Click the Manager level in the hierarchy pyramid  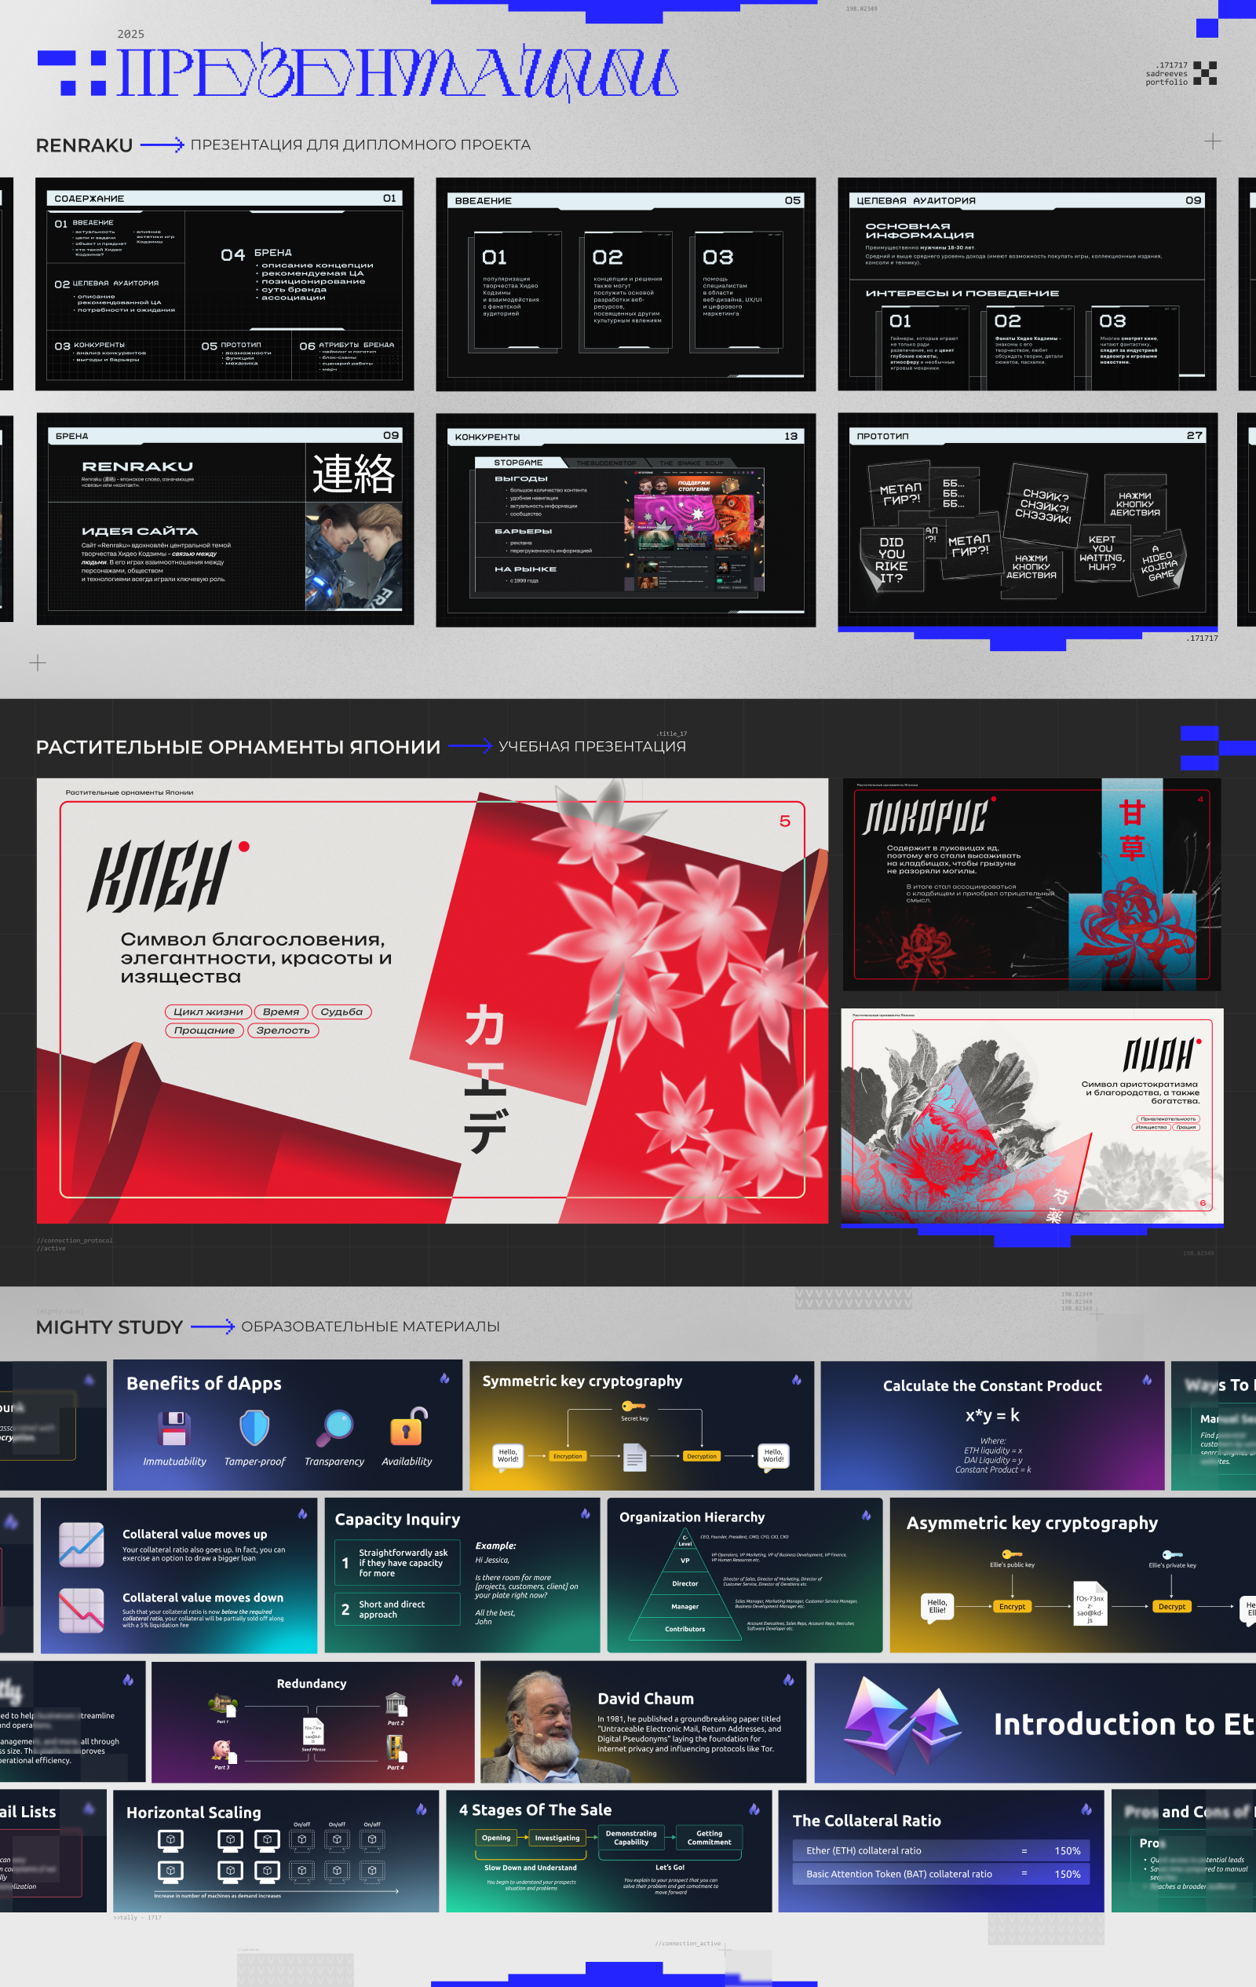[x=685, y=1607]
